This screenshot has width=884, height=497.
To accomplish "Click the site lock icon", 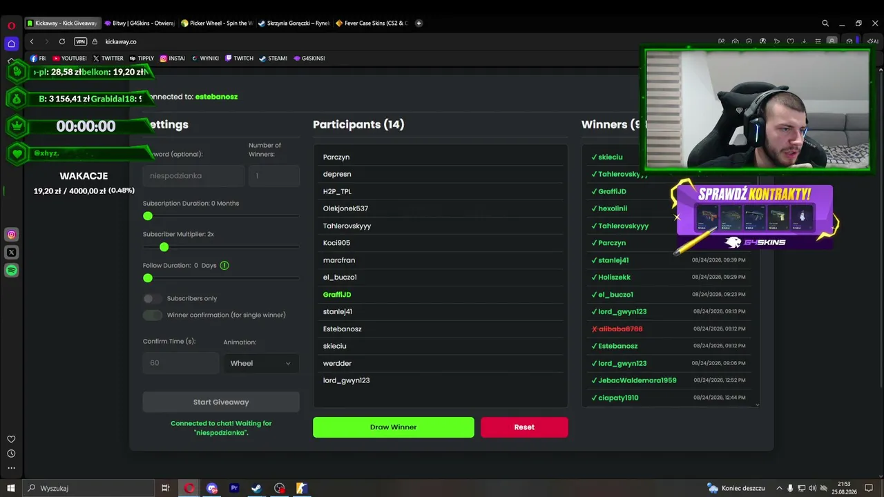I will tap(95, 41).
